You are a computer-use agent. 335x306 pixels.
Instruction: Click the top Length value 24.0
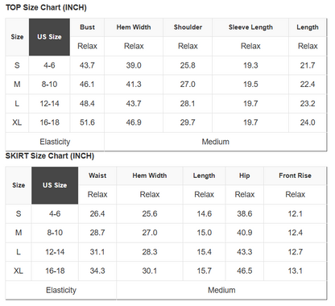308,122
